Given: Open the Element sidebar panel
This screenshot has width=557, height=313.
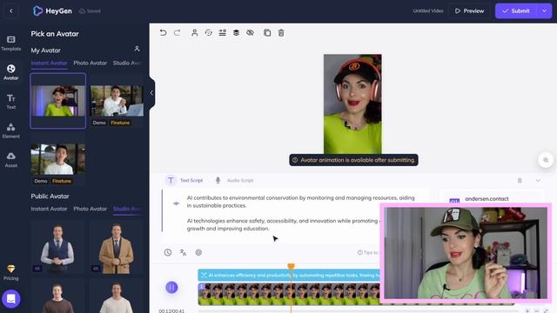Looking at the screenshot, I should coord(11,130).
